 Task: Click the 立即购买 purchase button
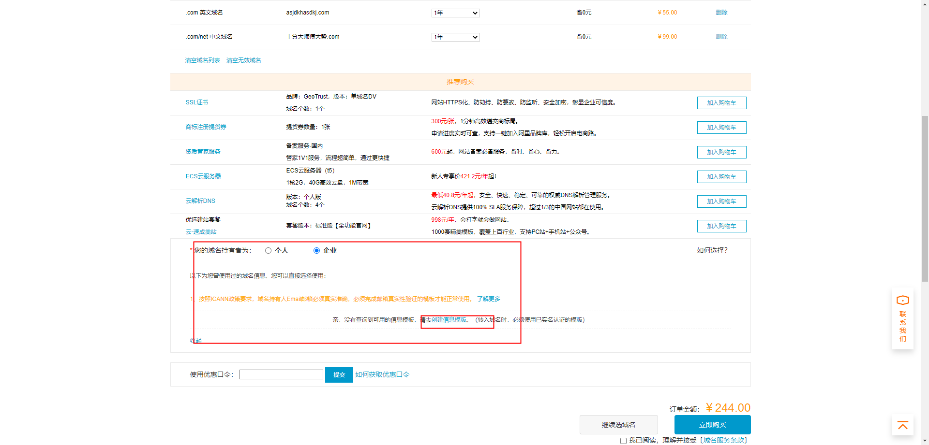(712, 424)
